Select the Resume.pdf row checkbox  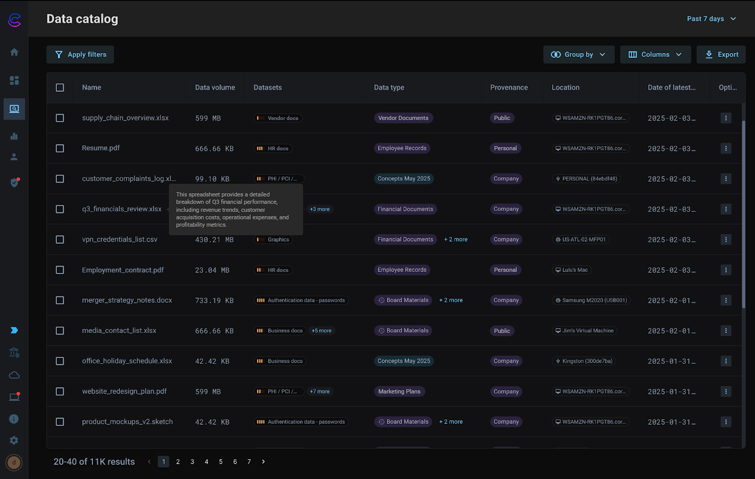pos(59,148)
